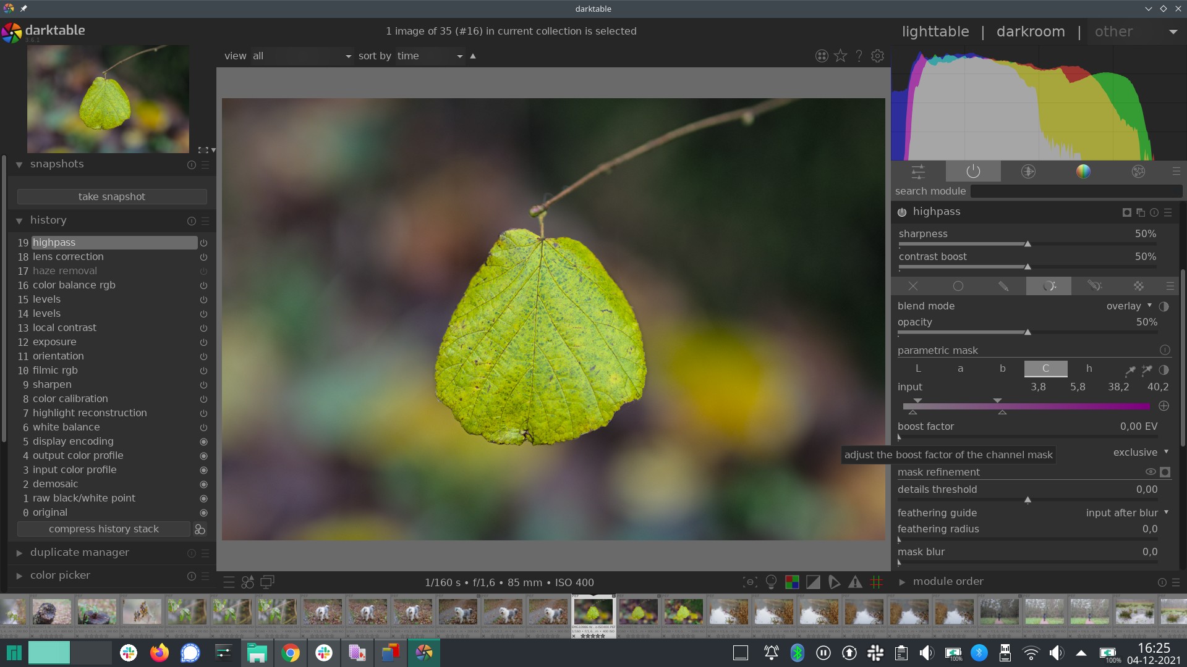Toggle the guides grid overlay icon
Viewport: 1187px width, 667px height.
(x=877, y=582)
